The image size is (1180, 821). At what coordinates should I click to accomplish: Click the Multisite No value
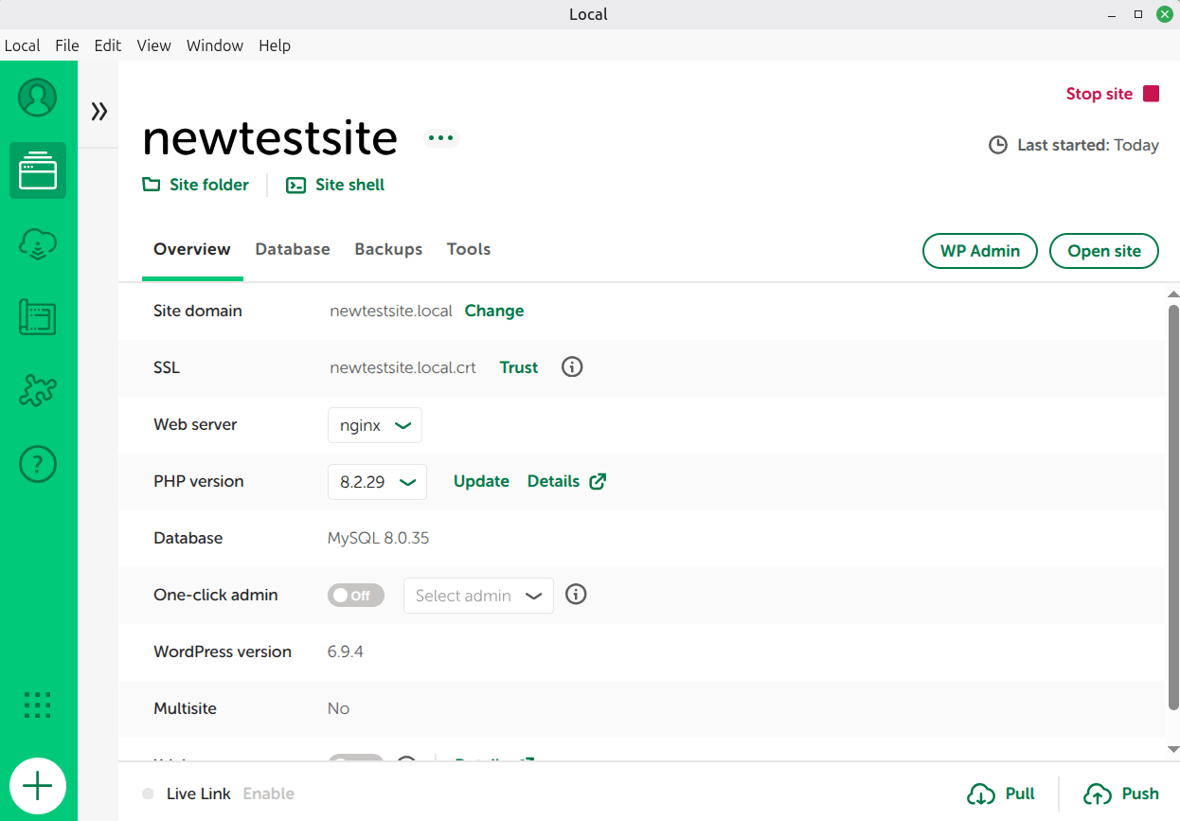(x=338, y=708)
